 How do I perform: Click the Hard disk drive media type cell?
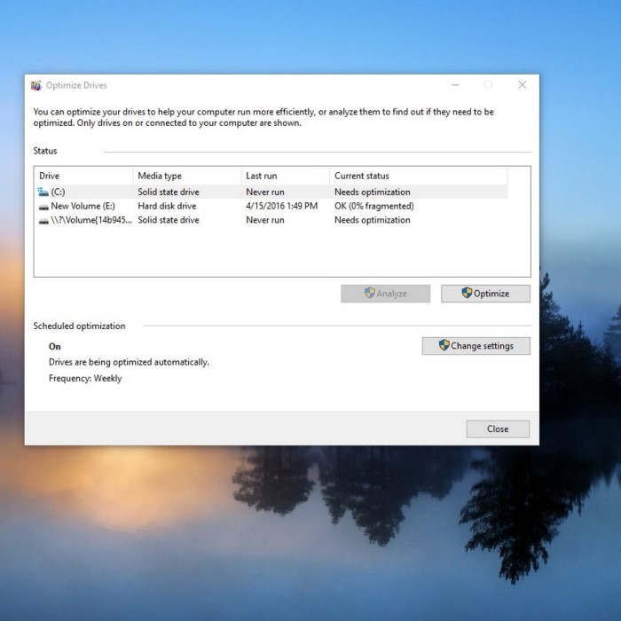pyautogui.click(x=167, y=206)
